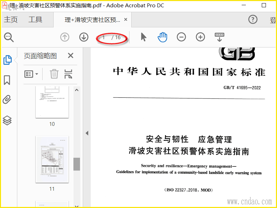Select page 10 thumbnail
The image size is (277, 208).
click(52, 102)
